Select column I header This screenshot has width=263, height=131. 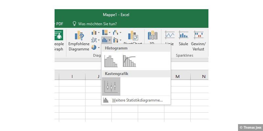pyautogui.click(x=72, y=77)
